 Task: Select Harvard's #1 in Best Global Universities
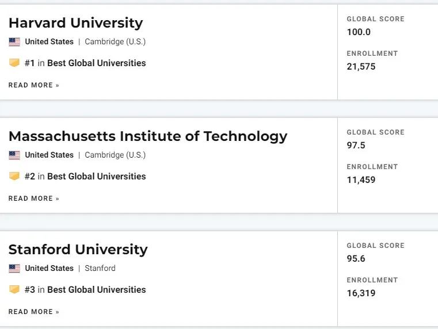[x=85, y=63]
